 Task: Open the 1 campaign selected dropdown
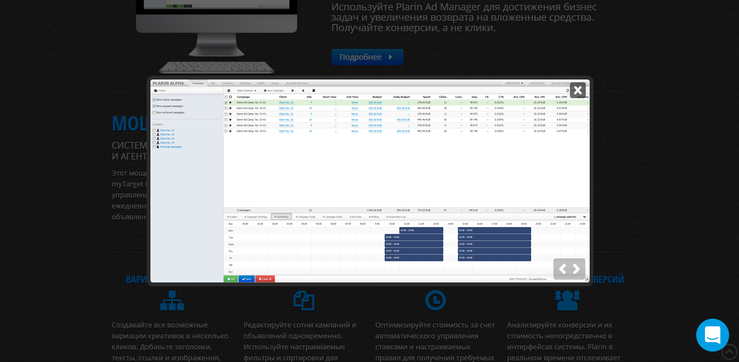pyautogui.click(x=570, y=217)
